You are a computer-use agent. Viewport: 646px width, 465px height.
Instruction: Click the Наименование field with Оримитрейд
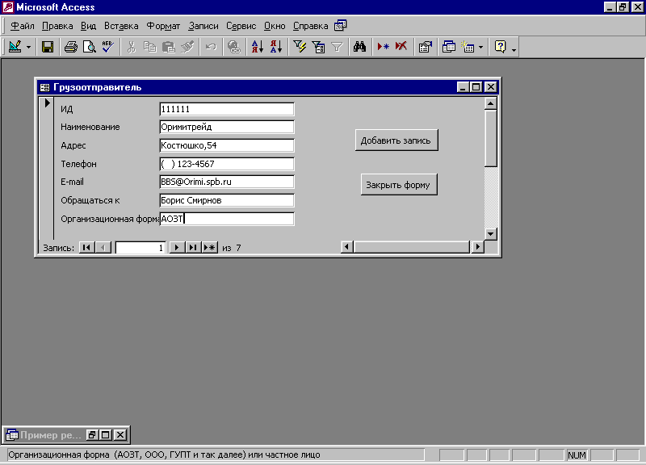coord(227,127)
